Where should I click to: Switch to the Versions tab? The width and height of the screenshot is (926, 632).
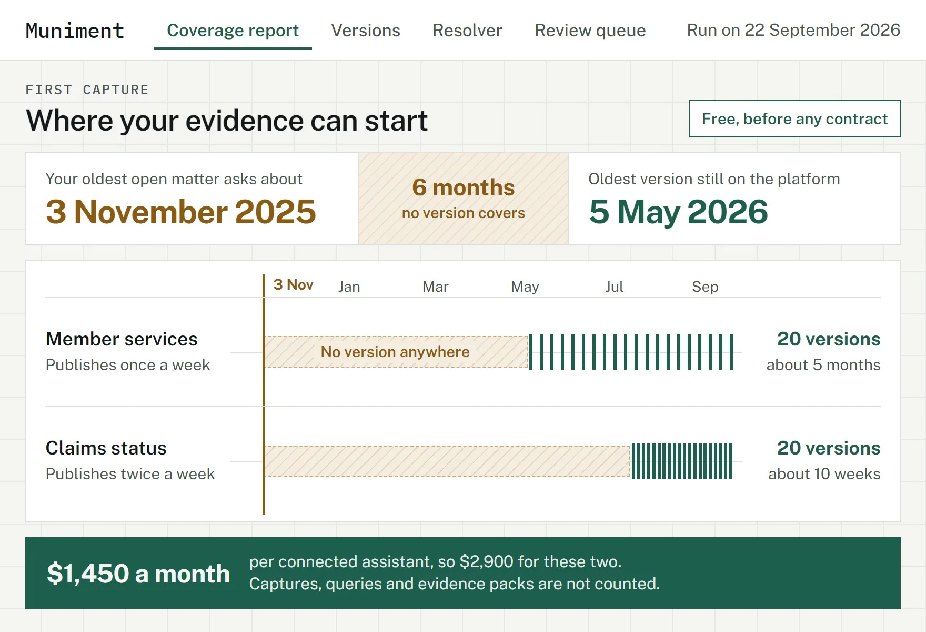click(x=366, y=31)
